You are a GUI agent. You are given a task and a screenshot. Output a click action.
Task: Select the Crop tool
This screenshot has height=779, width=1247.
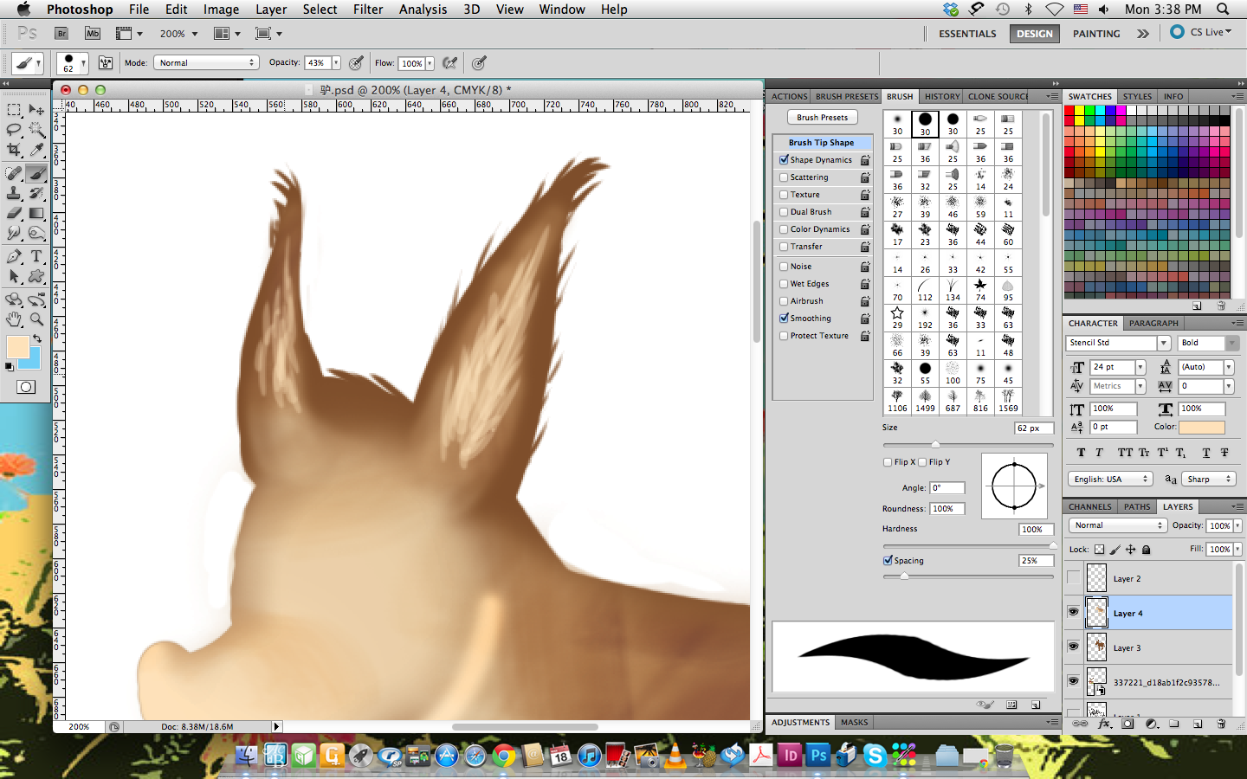coord(14,150)
